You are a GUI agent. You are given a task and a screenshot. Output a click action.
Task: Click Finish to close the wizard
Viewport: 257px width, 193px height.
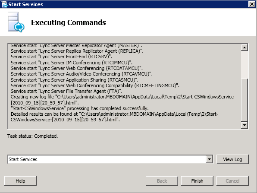(197, 181)
